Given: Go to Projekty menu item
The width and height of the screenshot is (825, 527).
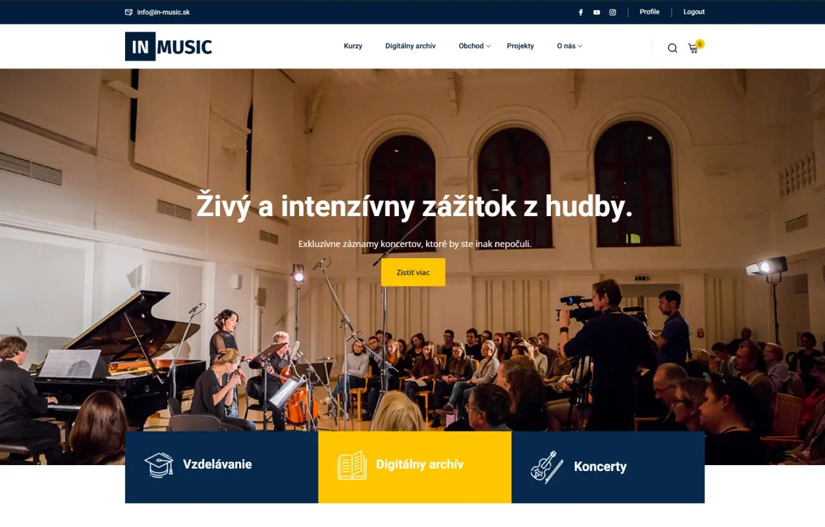Looking at the screenshot, I should pos(520,46).
